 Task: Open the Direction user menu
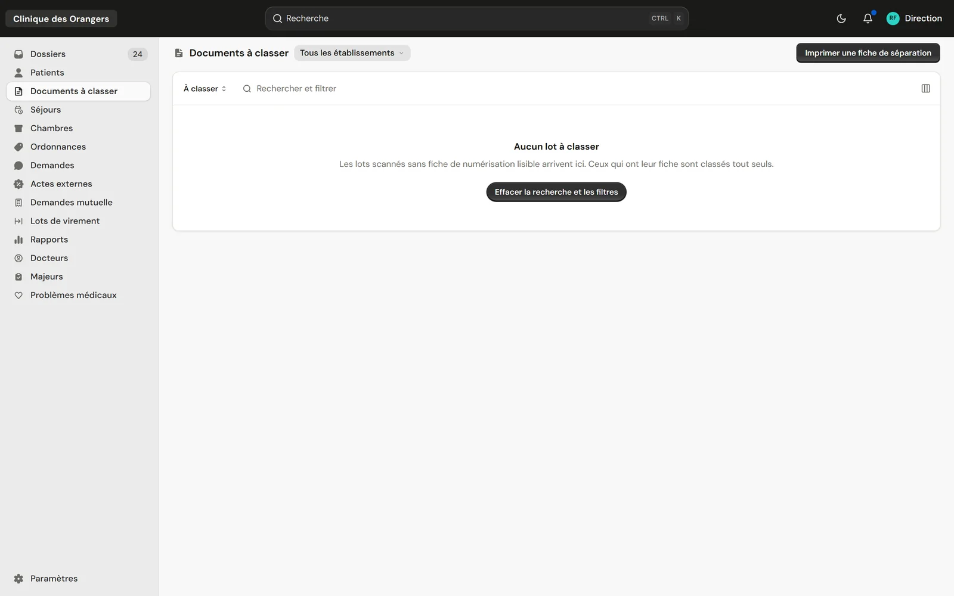tap(914, 18)
